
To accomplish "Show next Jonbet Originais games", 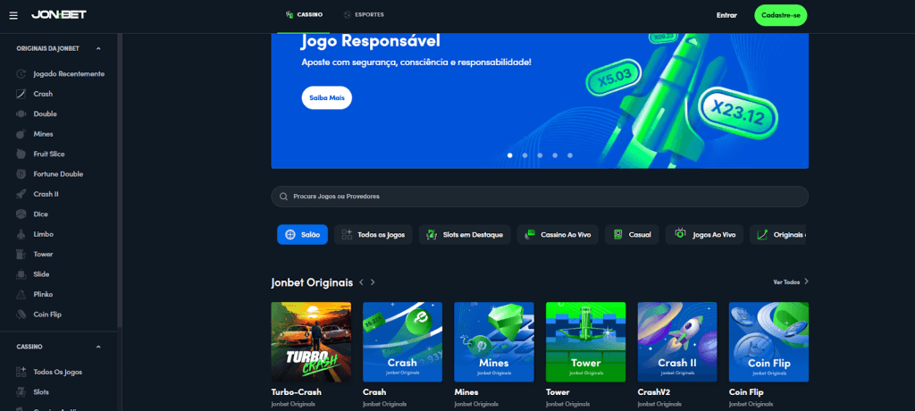I will click(x=373, y=282).
